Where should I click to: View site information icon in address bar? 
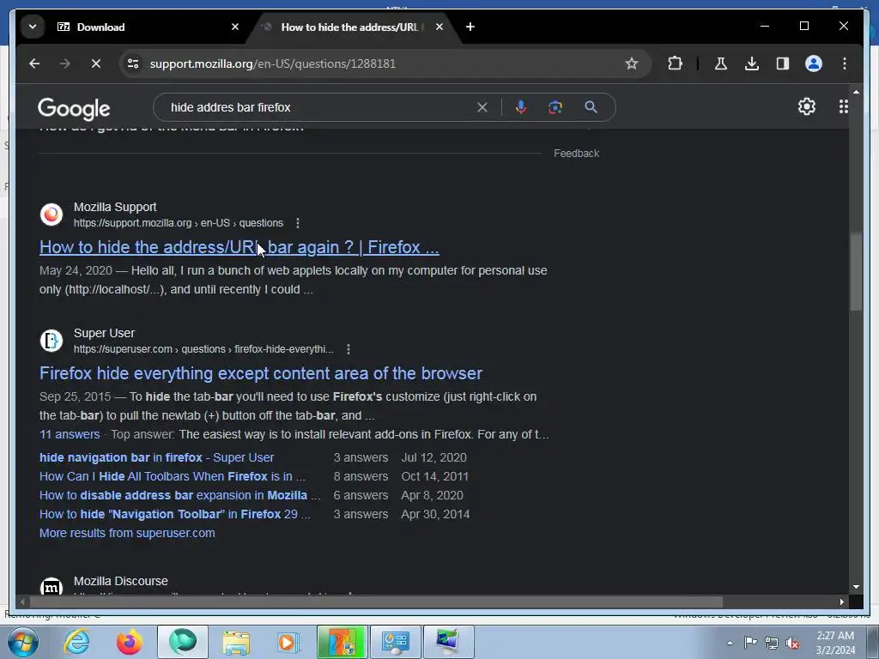click(x=133, y=63)
